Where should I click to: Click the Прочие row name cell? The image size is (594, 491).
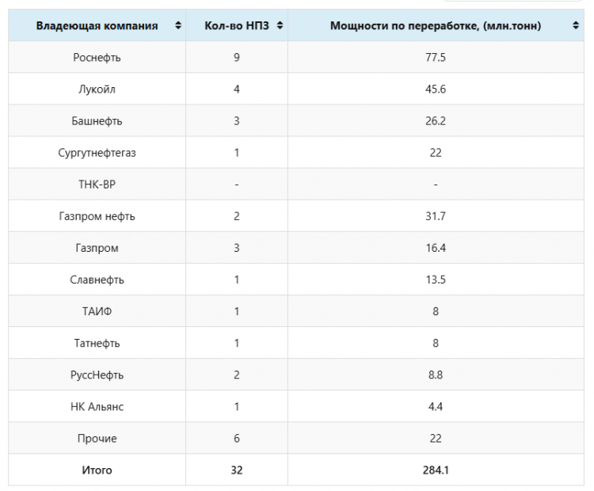(x=97, y=439)
